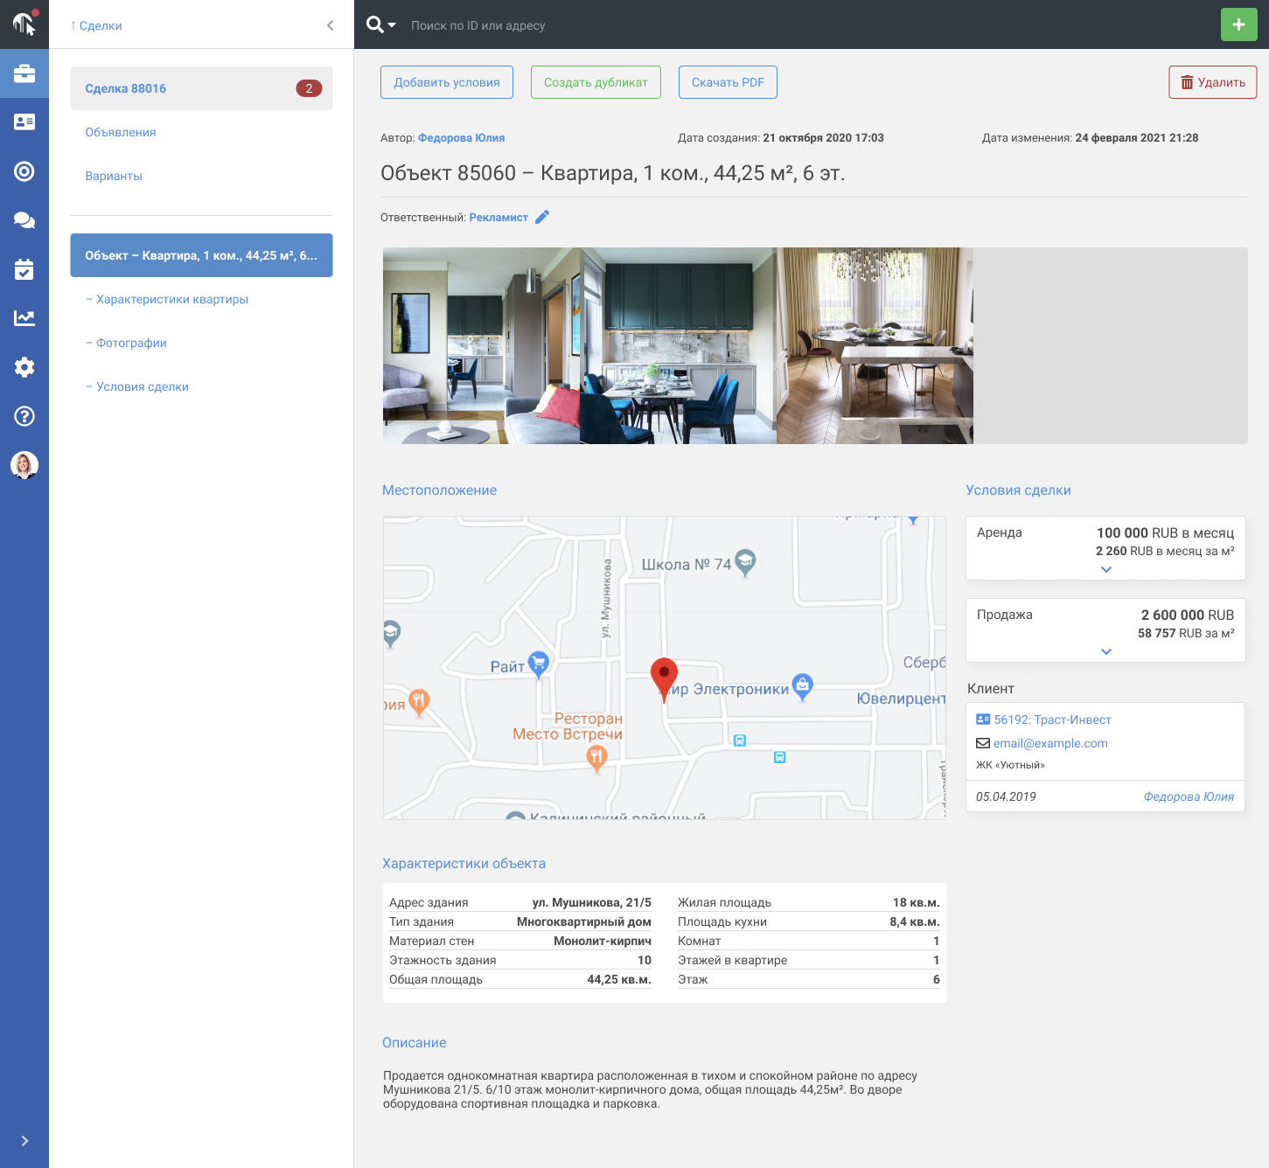Open the Объявления section
Viewport: 1269px width, 1168px height.
(x=121, y=132)
